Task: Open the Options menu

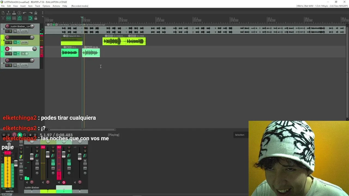Action: [46, 6]
